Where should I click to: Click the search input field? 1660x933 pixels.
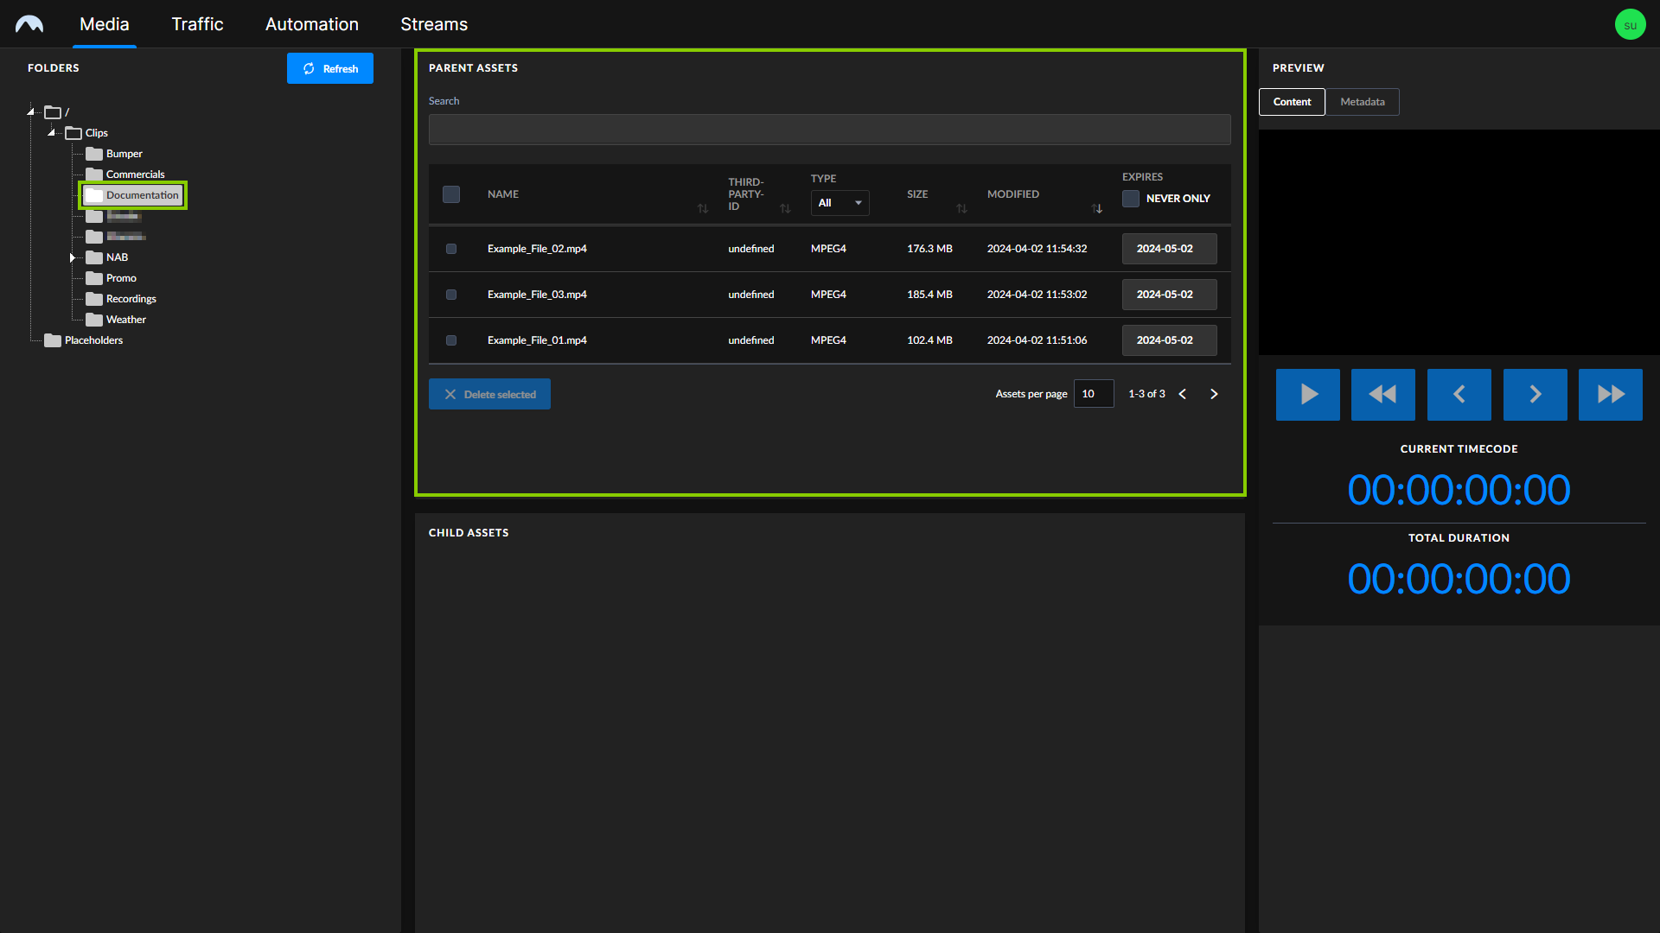click(830, 129)
